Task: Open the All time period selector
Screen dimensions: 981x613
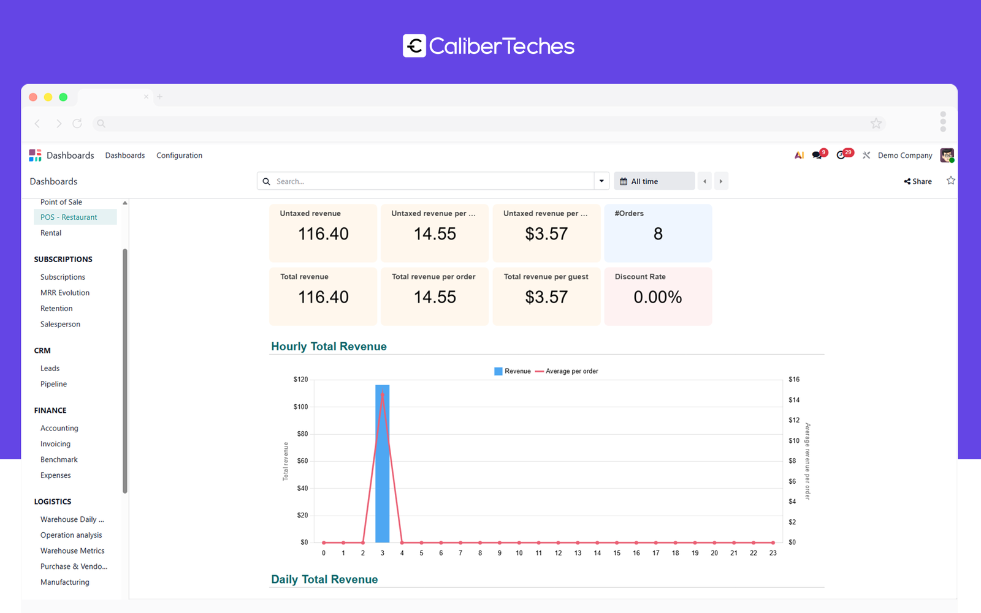Action: coord(654,181)
